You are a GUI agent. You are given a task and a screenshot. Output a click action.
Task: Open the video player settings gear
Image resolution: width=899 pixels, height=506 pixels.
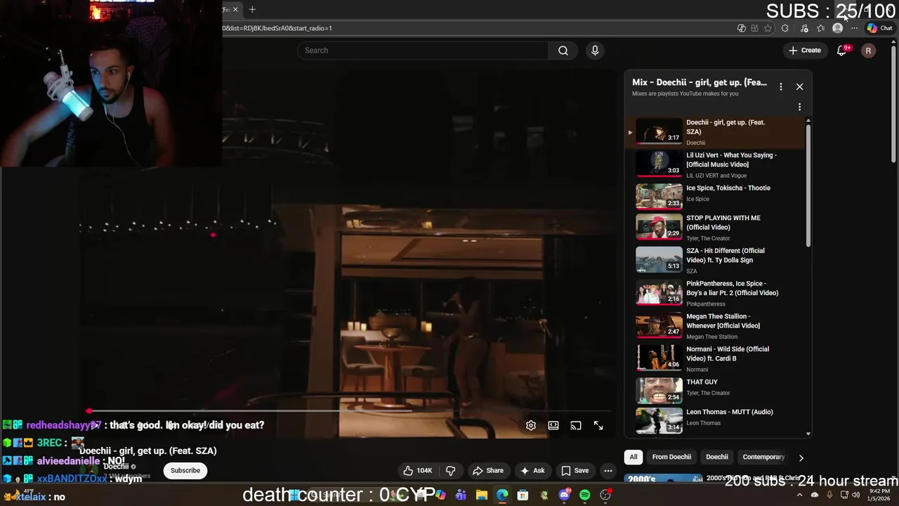[531, 425]
